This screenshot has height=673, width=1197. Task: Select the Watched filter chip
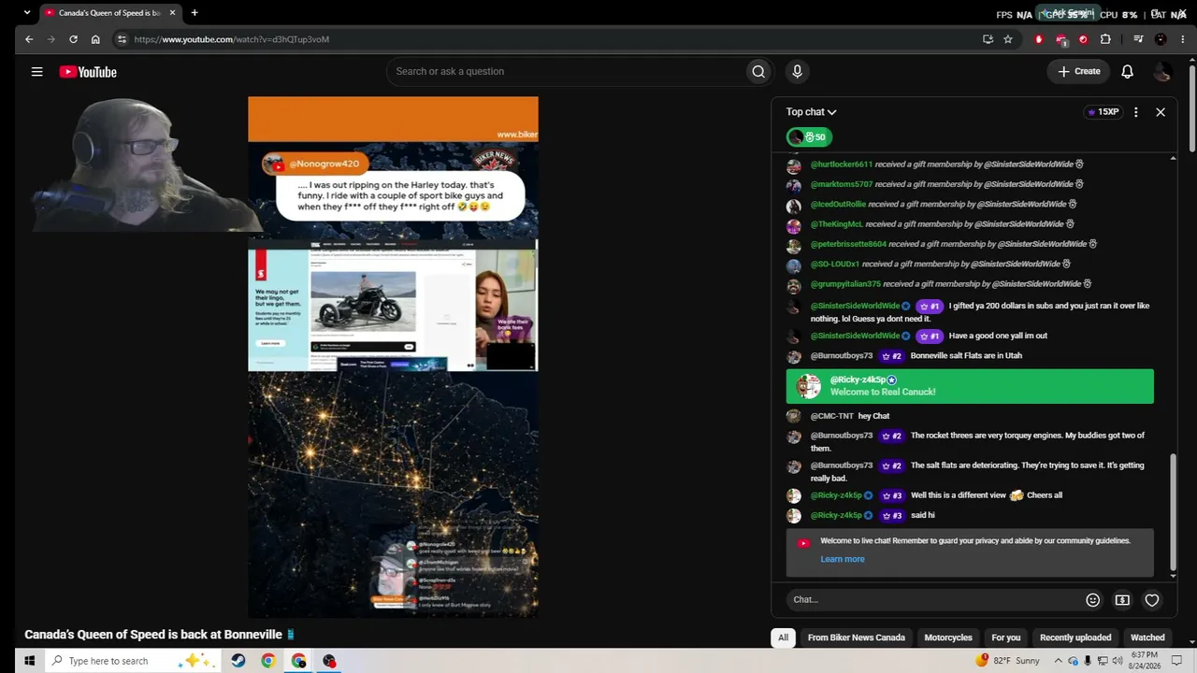(1147, 637)
